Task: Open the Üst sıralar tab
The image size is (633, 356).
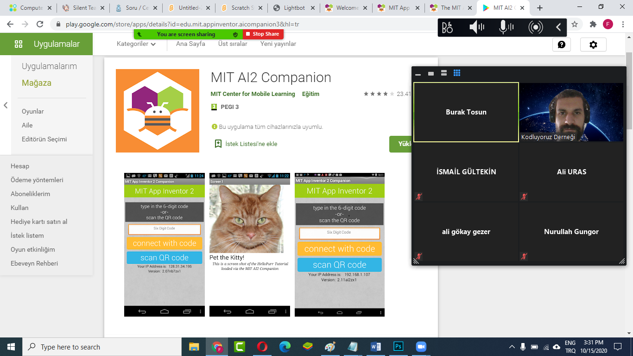Action: tap(233, 44)
